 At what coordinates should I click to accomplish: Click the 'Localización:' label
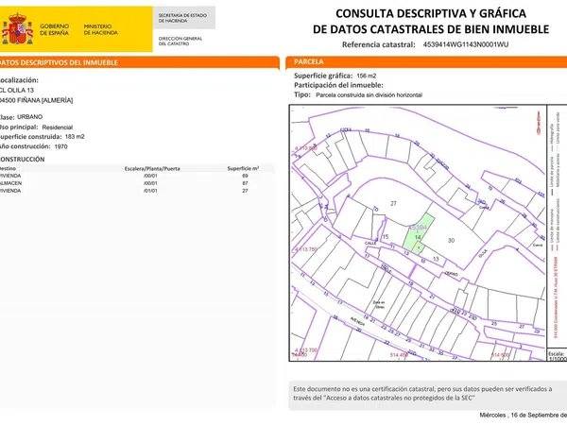pos(19,80)
